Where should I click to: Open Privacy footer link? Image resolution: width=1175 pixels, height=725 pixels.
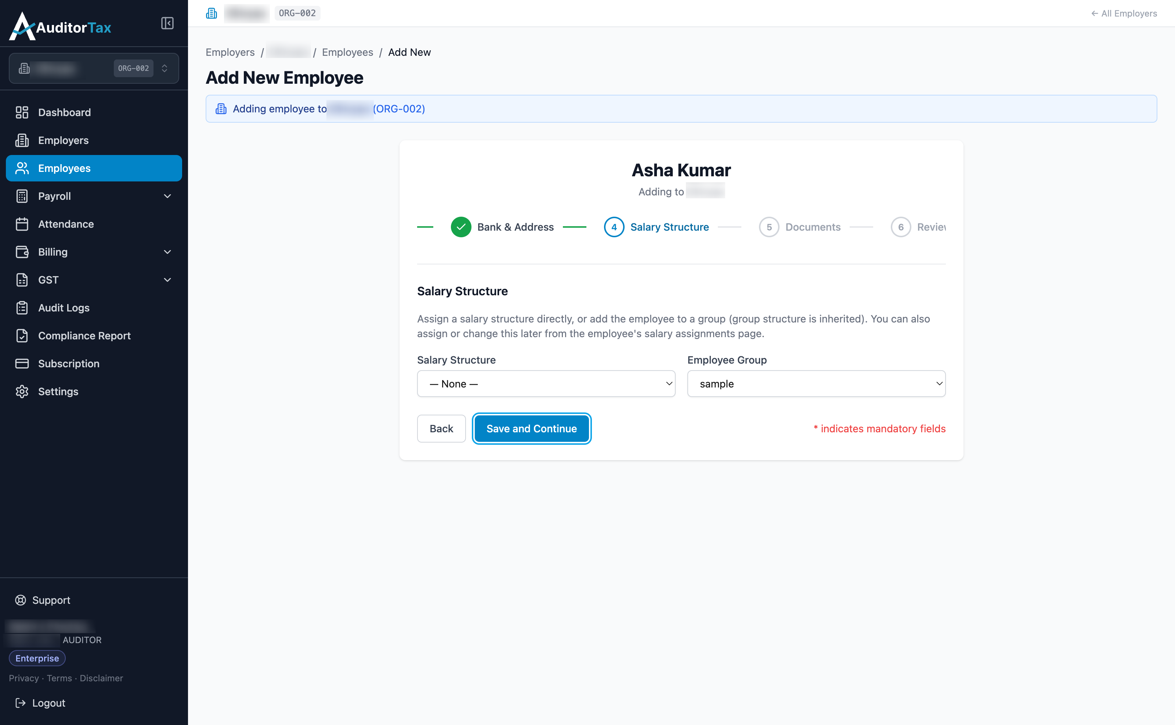23,678
